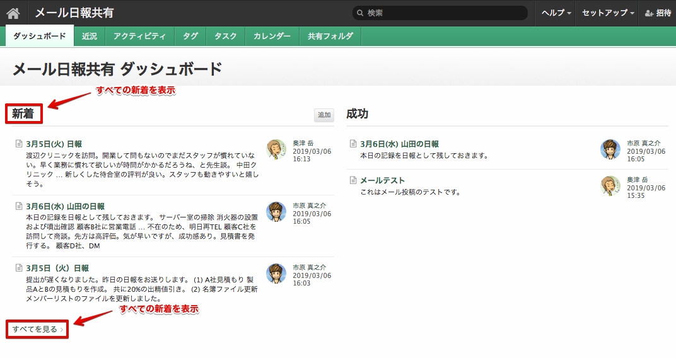Open the ヘルプ dropdown menu
The height and width of the screenshot is (358, 676).
(556, 13)
